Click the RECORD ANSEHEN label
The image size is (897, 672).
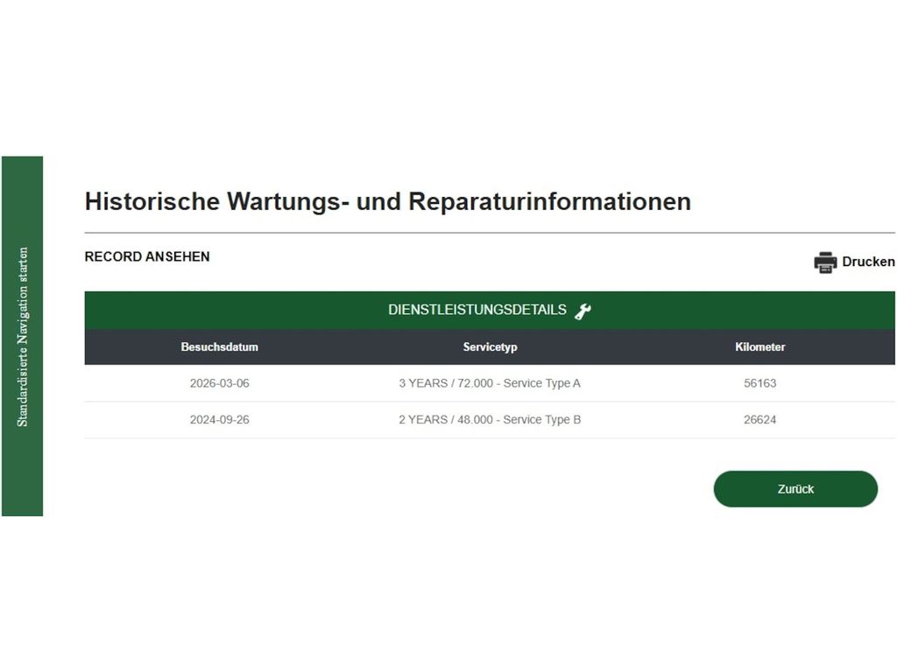point(147,256)
